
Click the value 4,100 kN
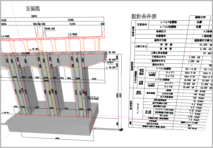coord(206,49)
